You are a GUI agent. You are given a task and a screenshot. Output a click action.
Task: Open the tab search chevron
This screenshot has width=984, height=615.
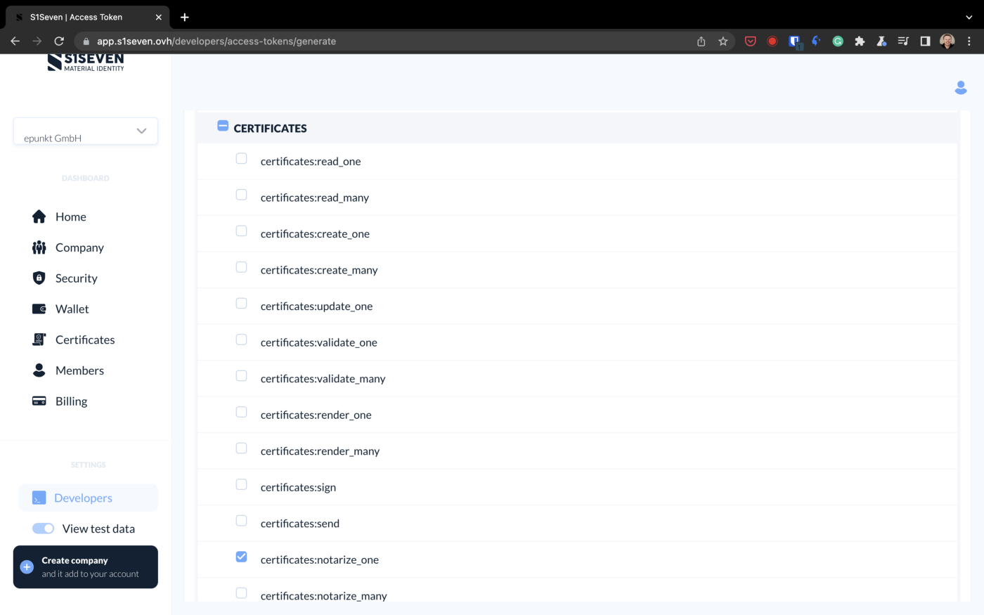pos(969,17)
